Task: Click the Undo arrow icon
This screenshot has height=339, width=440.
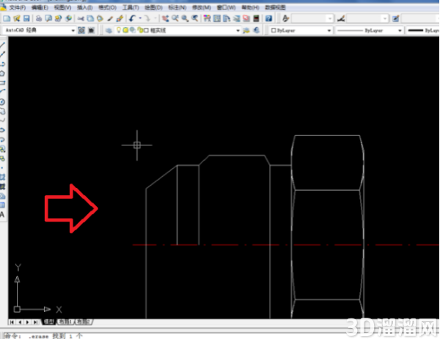Action: (x=132, y=18)
